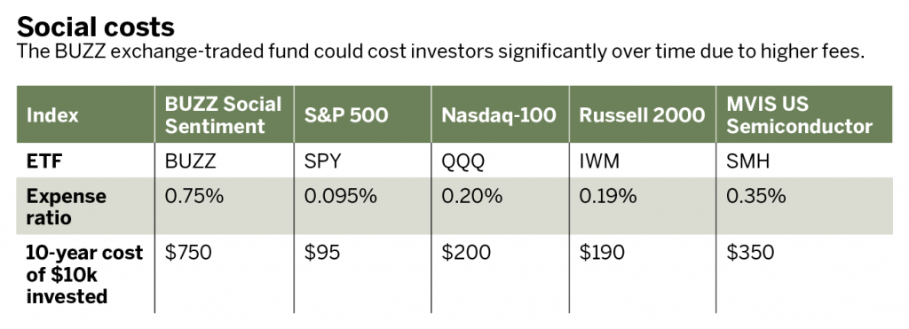Image resolution: width=909 pixels, height=329 pixels.
Task: Click the 0.75% expense ratio cell
Action: coord(194,196)
